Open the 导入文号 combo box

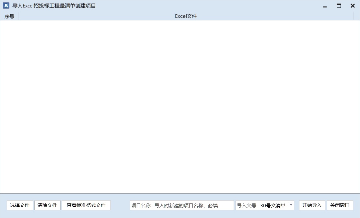point(265,205)
